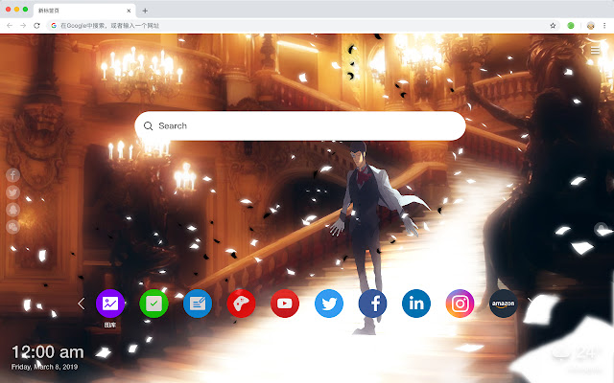Open the Instagram shortcut icon
Screen dimensions: 614x383
460,304
